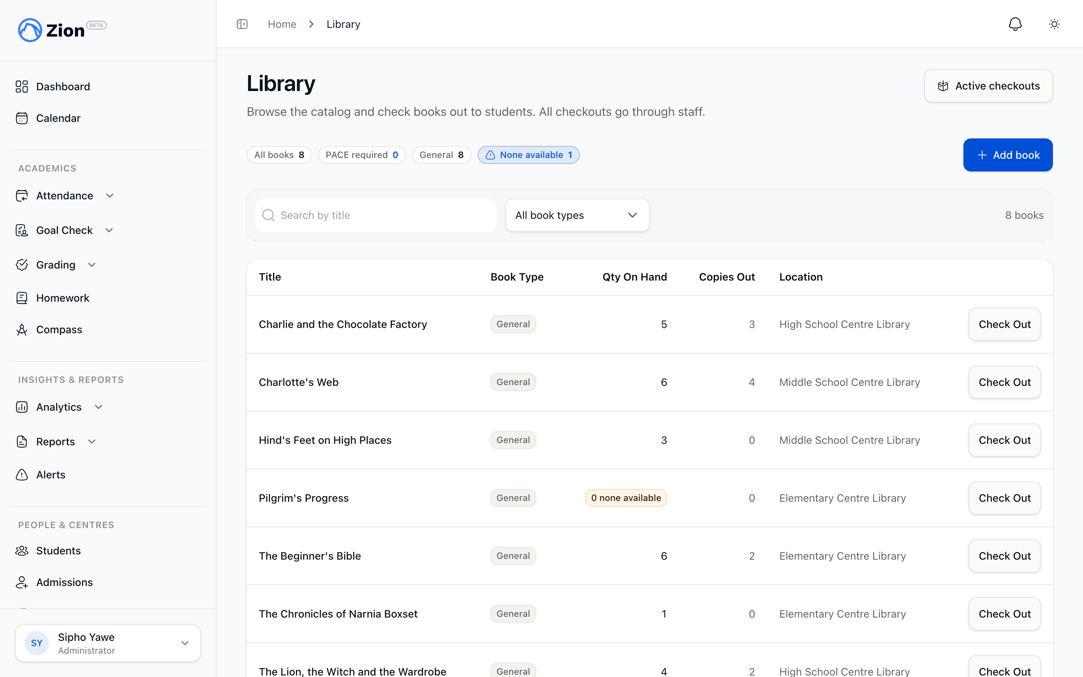Check out Charlie and the Chocolate Factory
The image size is (1083, 677).
(1005, 324)
